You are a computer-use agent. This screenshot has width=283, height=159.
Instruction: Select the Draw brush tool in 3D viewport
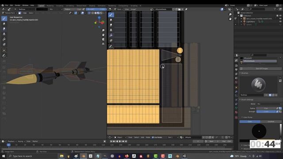pyautogui.click(x=4, y=19)
